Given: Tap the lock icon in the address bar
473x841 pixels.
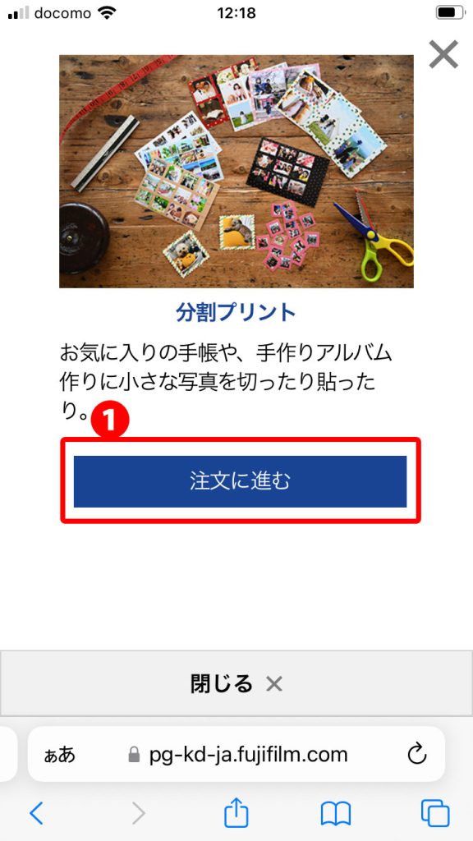Looking at the screenshot, I should pos(134,756).
